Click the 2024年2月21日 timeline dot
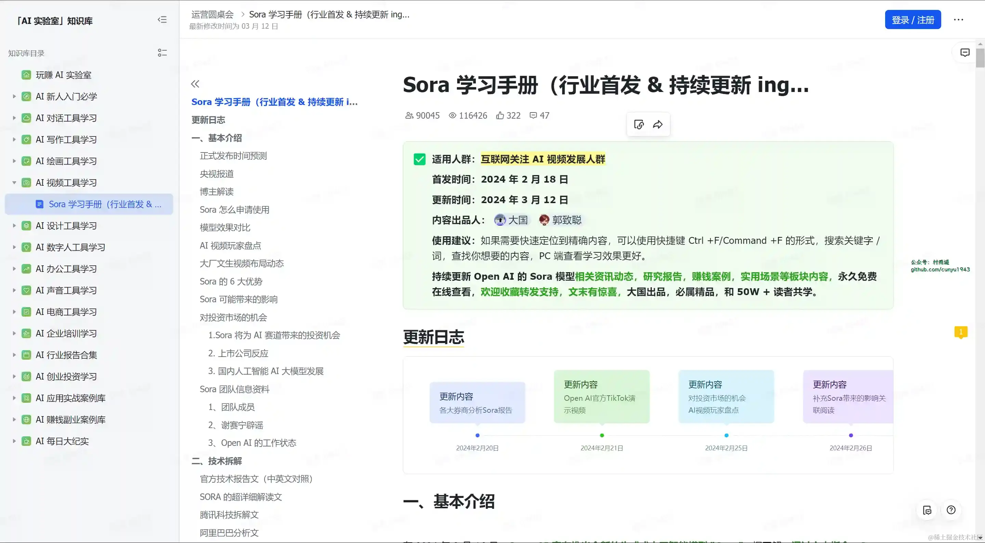Viewport: 985px width, 543px height. tap(602, 435)
